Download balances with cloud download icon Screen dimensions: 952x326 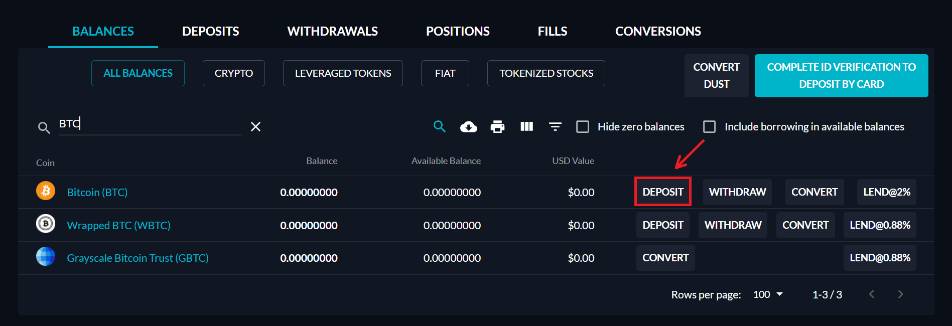(468, 127)
